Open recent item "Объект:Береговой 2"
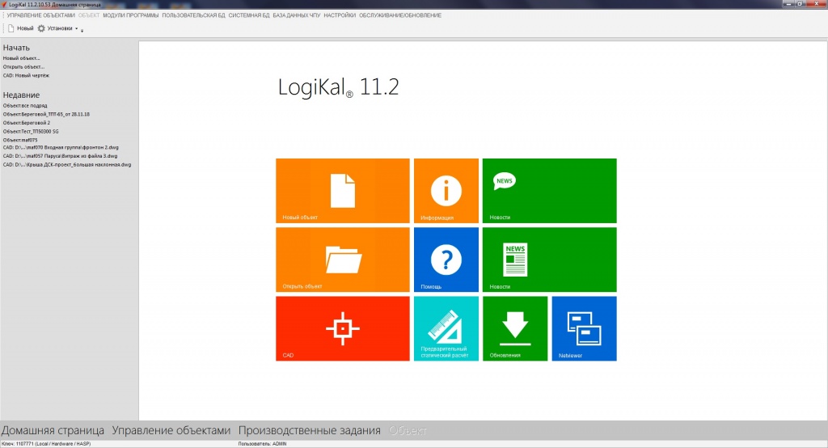This screenshot has width=828, height=448. point(27,123)
